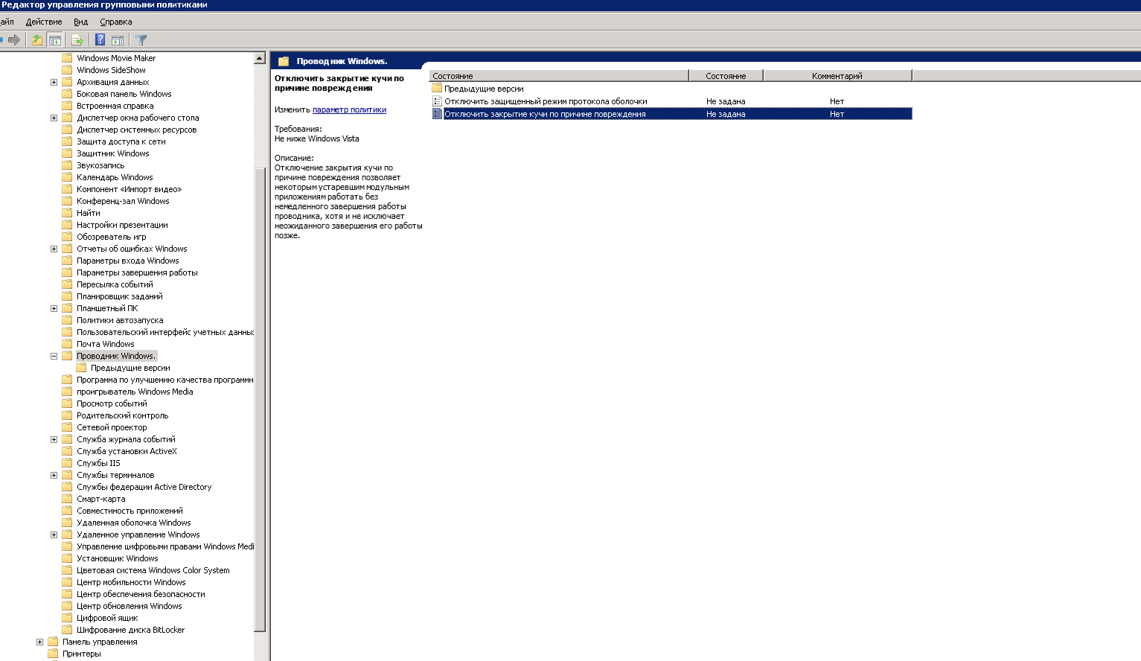Click folder icon of 'Предыдущие версии' in list pane

[437, 89]
